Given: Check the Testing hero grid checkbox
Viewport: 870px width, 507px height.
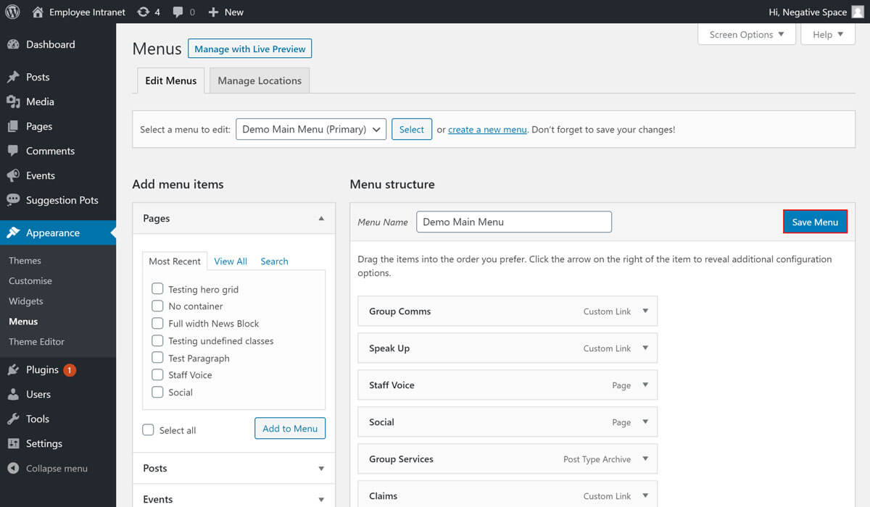Looking at the screenshot, I should [157, 289].
